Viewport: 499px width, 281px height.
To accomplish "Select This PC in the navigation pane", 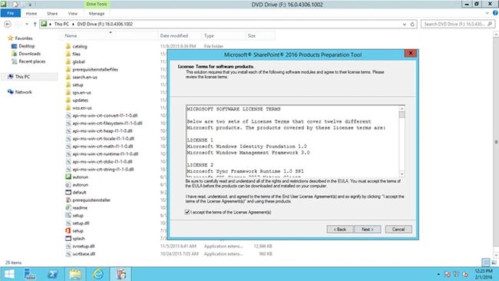I will pos(22,77).
